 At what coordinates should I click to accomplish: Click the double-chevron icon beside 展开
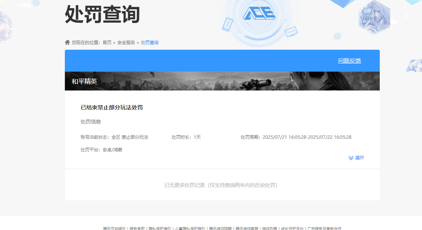351,158
